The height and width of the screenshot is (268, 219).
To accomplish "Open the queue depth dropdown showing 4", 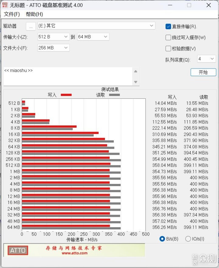I will point(207,59).
